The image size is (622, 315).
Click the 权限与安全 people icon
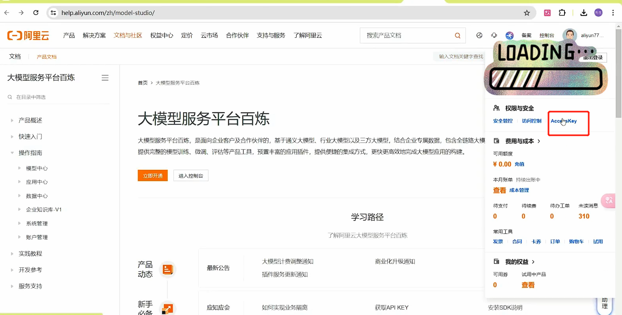497,108
